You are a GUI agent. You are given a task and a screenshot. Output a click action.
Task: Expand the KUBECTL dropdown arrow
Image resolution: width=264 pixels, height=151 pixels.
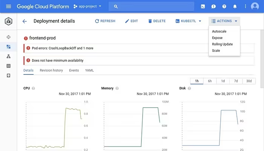click(x=200, y=21)
